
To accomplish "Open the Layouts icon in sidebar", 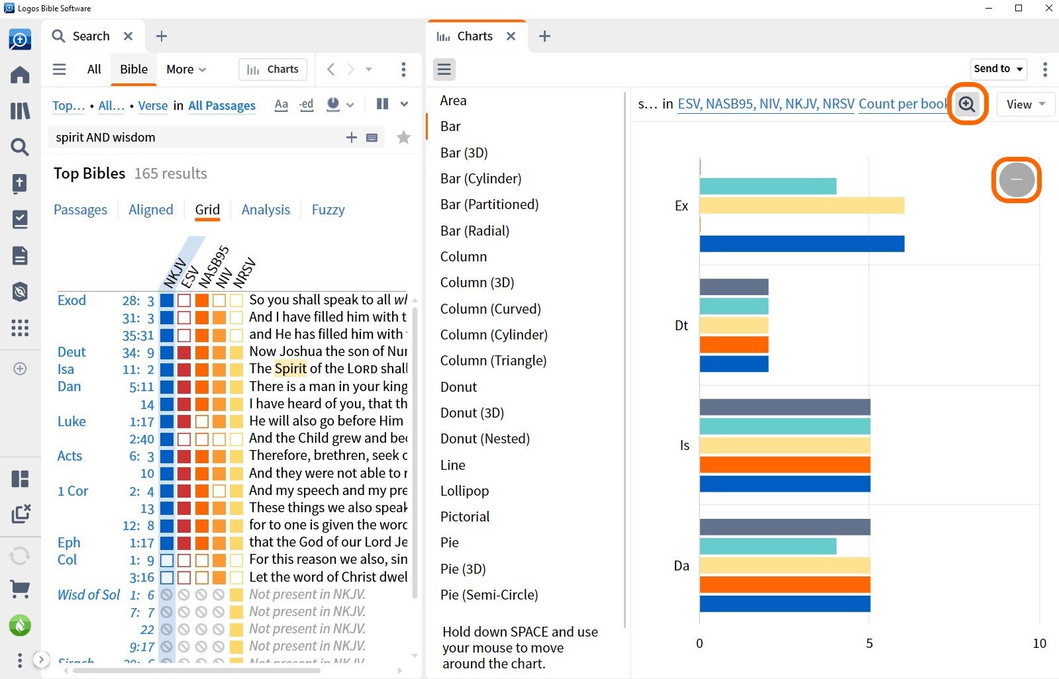I will (20, 478).
